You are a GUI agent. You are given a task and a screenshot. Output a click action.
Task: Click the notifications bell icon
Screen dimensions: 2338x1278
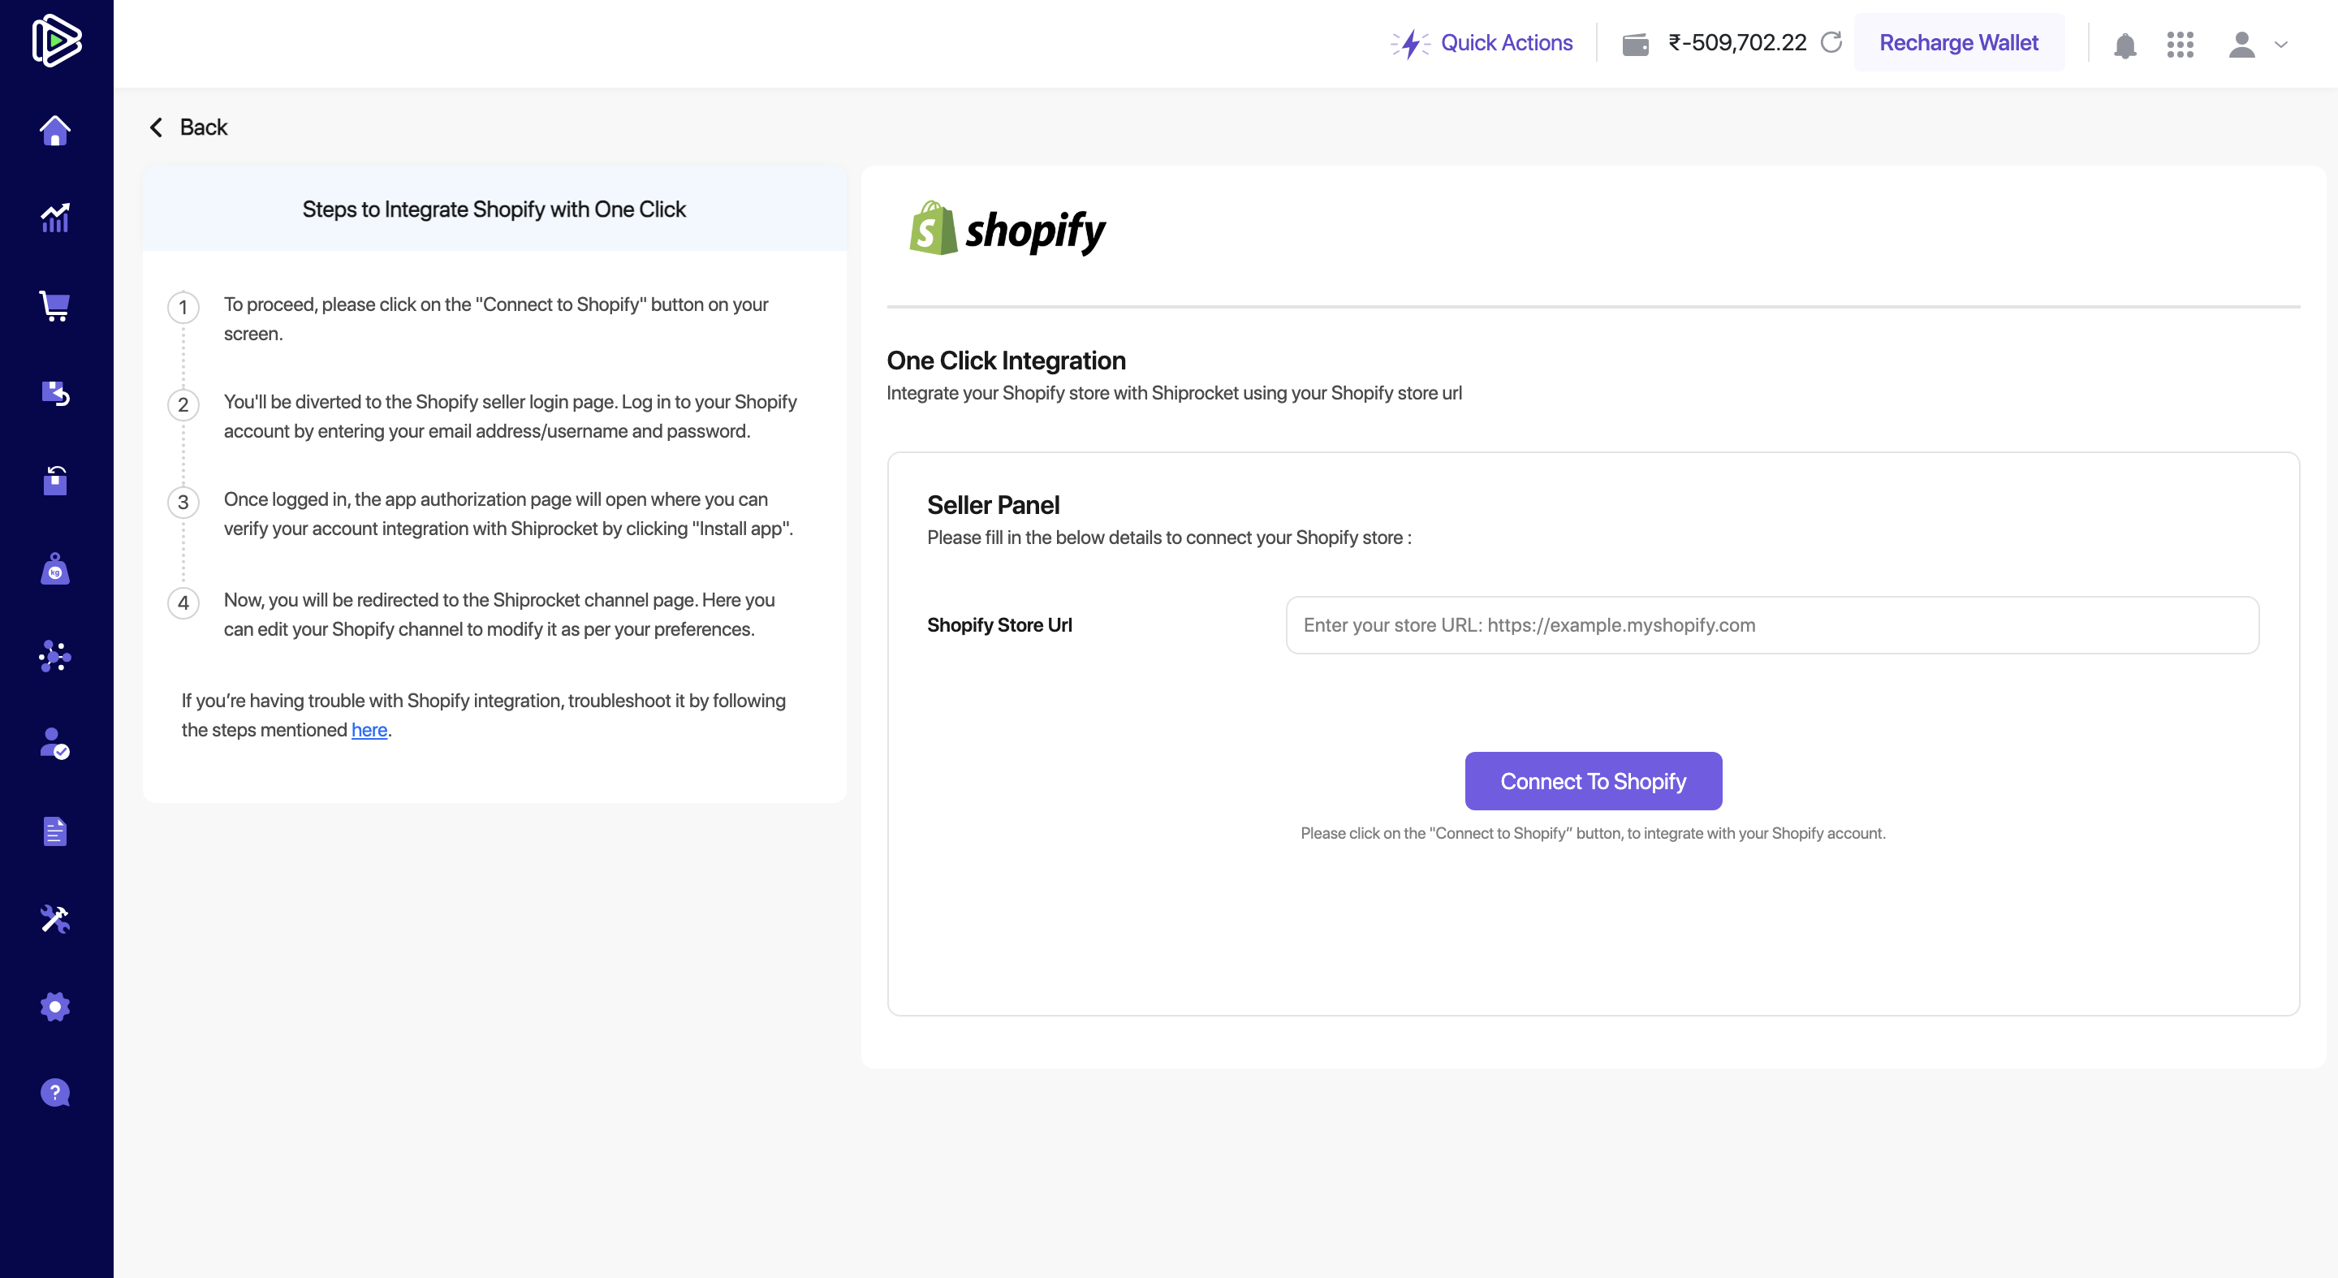pyautogui.click(x=2124, y=45)
